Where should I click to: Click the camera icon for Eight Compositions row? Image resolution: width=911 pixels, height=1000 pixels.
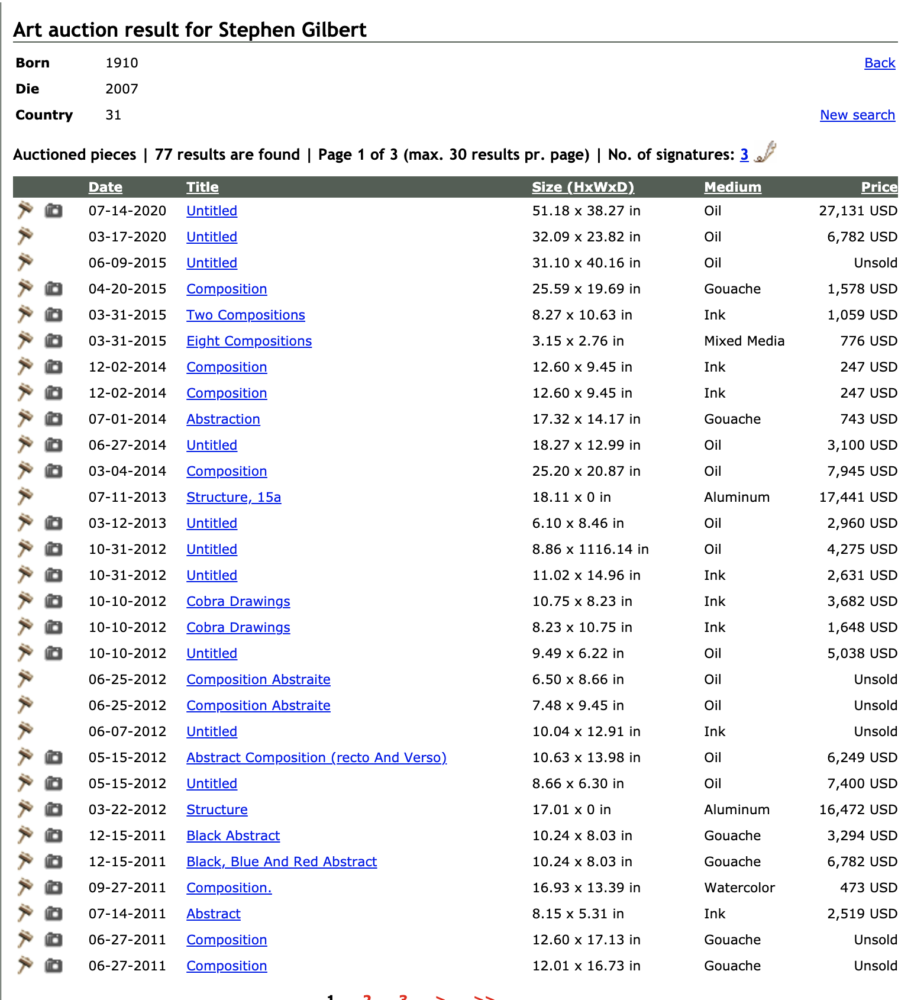(x=54, y=340)
